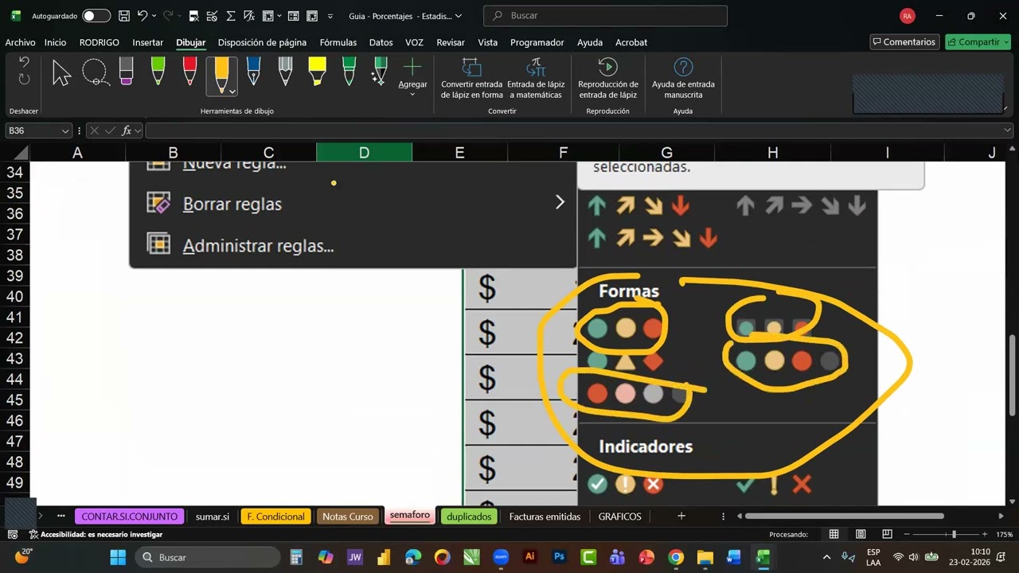
Task: Save the workbook from title bar
Action: [x=123, y=16]
